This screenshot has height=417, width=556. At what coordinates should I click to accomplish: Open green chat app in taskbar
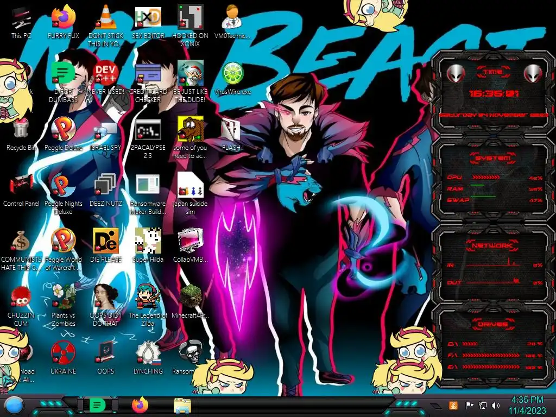98,405
